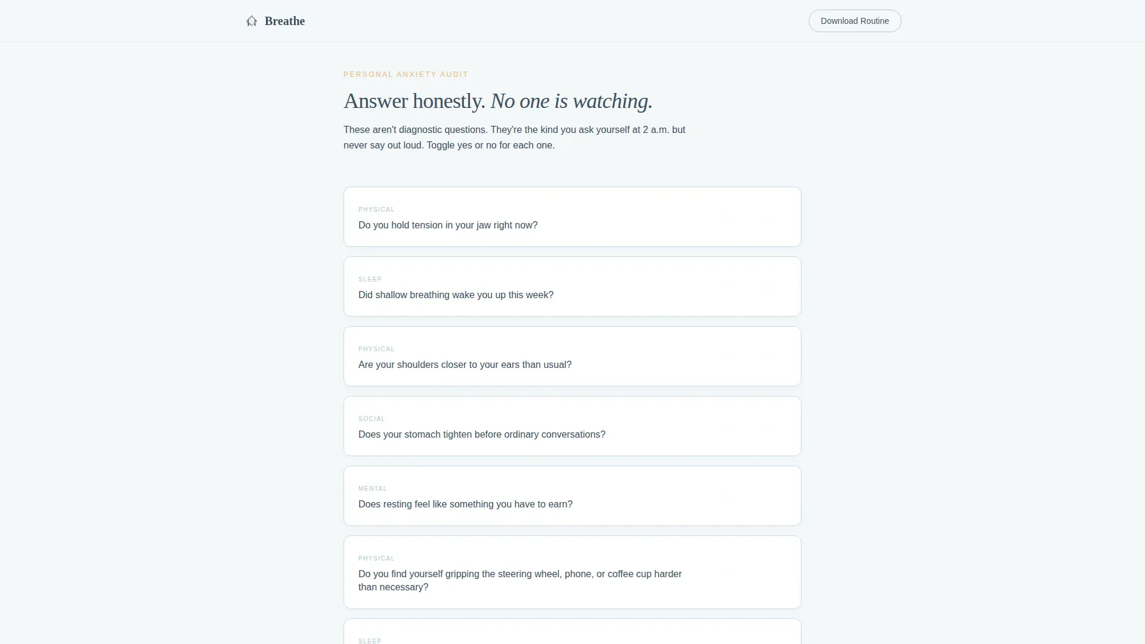The width and height of the screenshot is (1145, 644).
Task: Click the Download Routine button
Action: click(x=855, y=21)
